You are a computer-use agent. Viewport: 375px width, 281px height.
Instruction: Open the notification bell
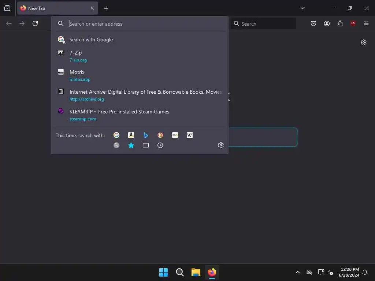click(x=365, y=272)
